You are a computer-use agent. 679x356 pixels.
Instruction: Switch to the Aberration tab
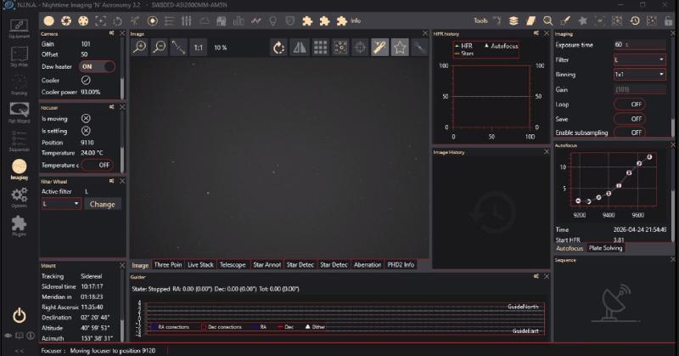pos(368,264)
